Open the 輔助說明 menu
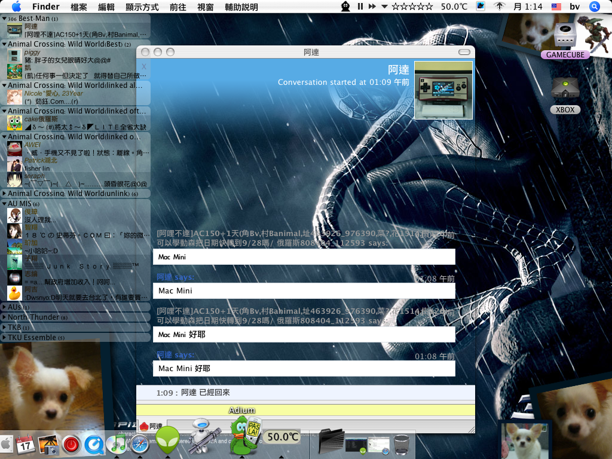The height and width of the screenshot is (459, 612). click(x=241, y=7)
